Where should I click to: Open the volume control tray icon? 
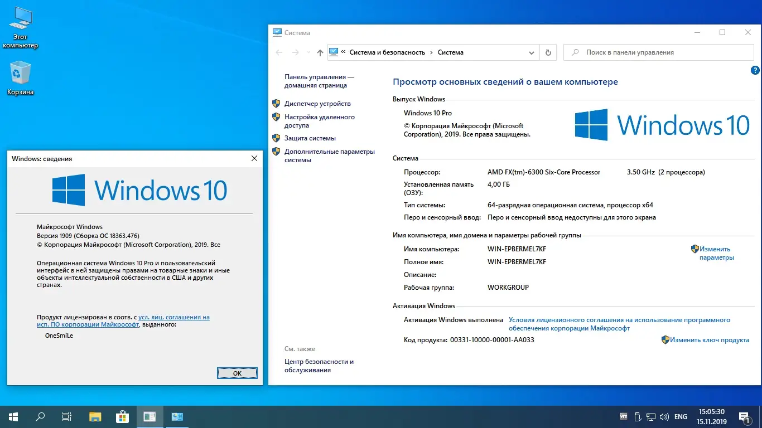(664, 416)
